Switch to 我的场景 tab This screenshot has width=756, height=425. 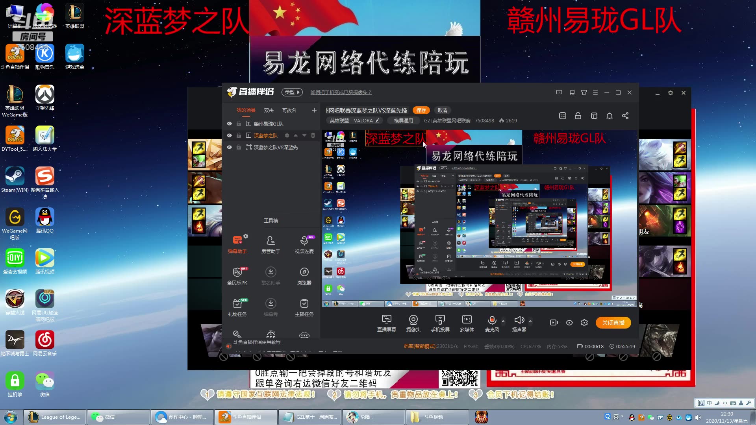coord(246,110)
